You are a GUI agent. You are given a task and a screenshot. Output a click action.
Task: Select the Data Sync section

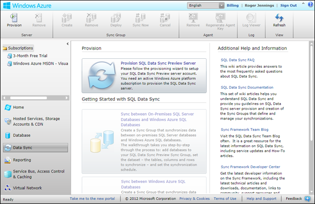point(35,148)
